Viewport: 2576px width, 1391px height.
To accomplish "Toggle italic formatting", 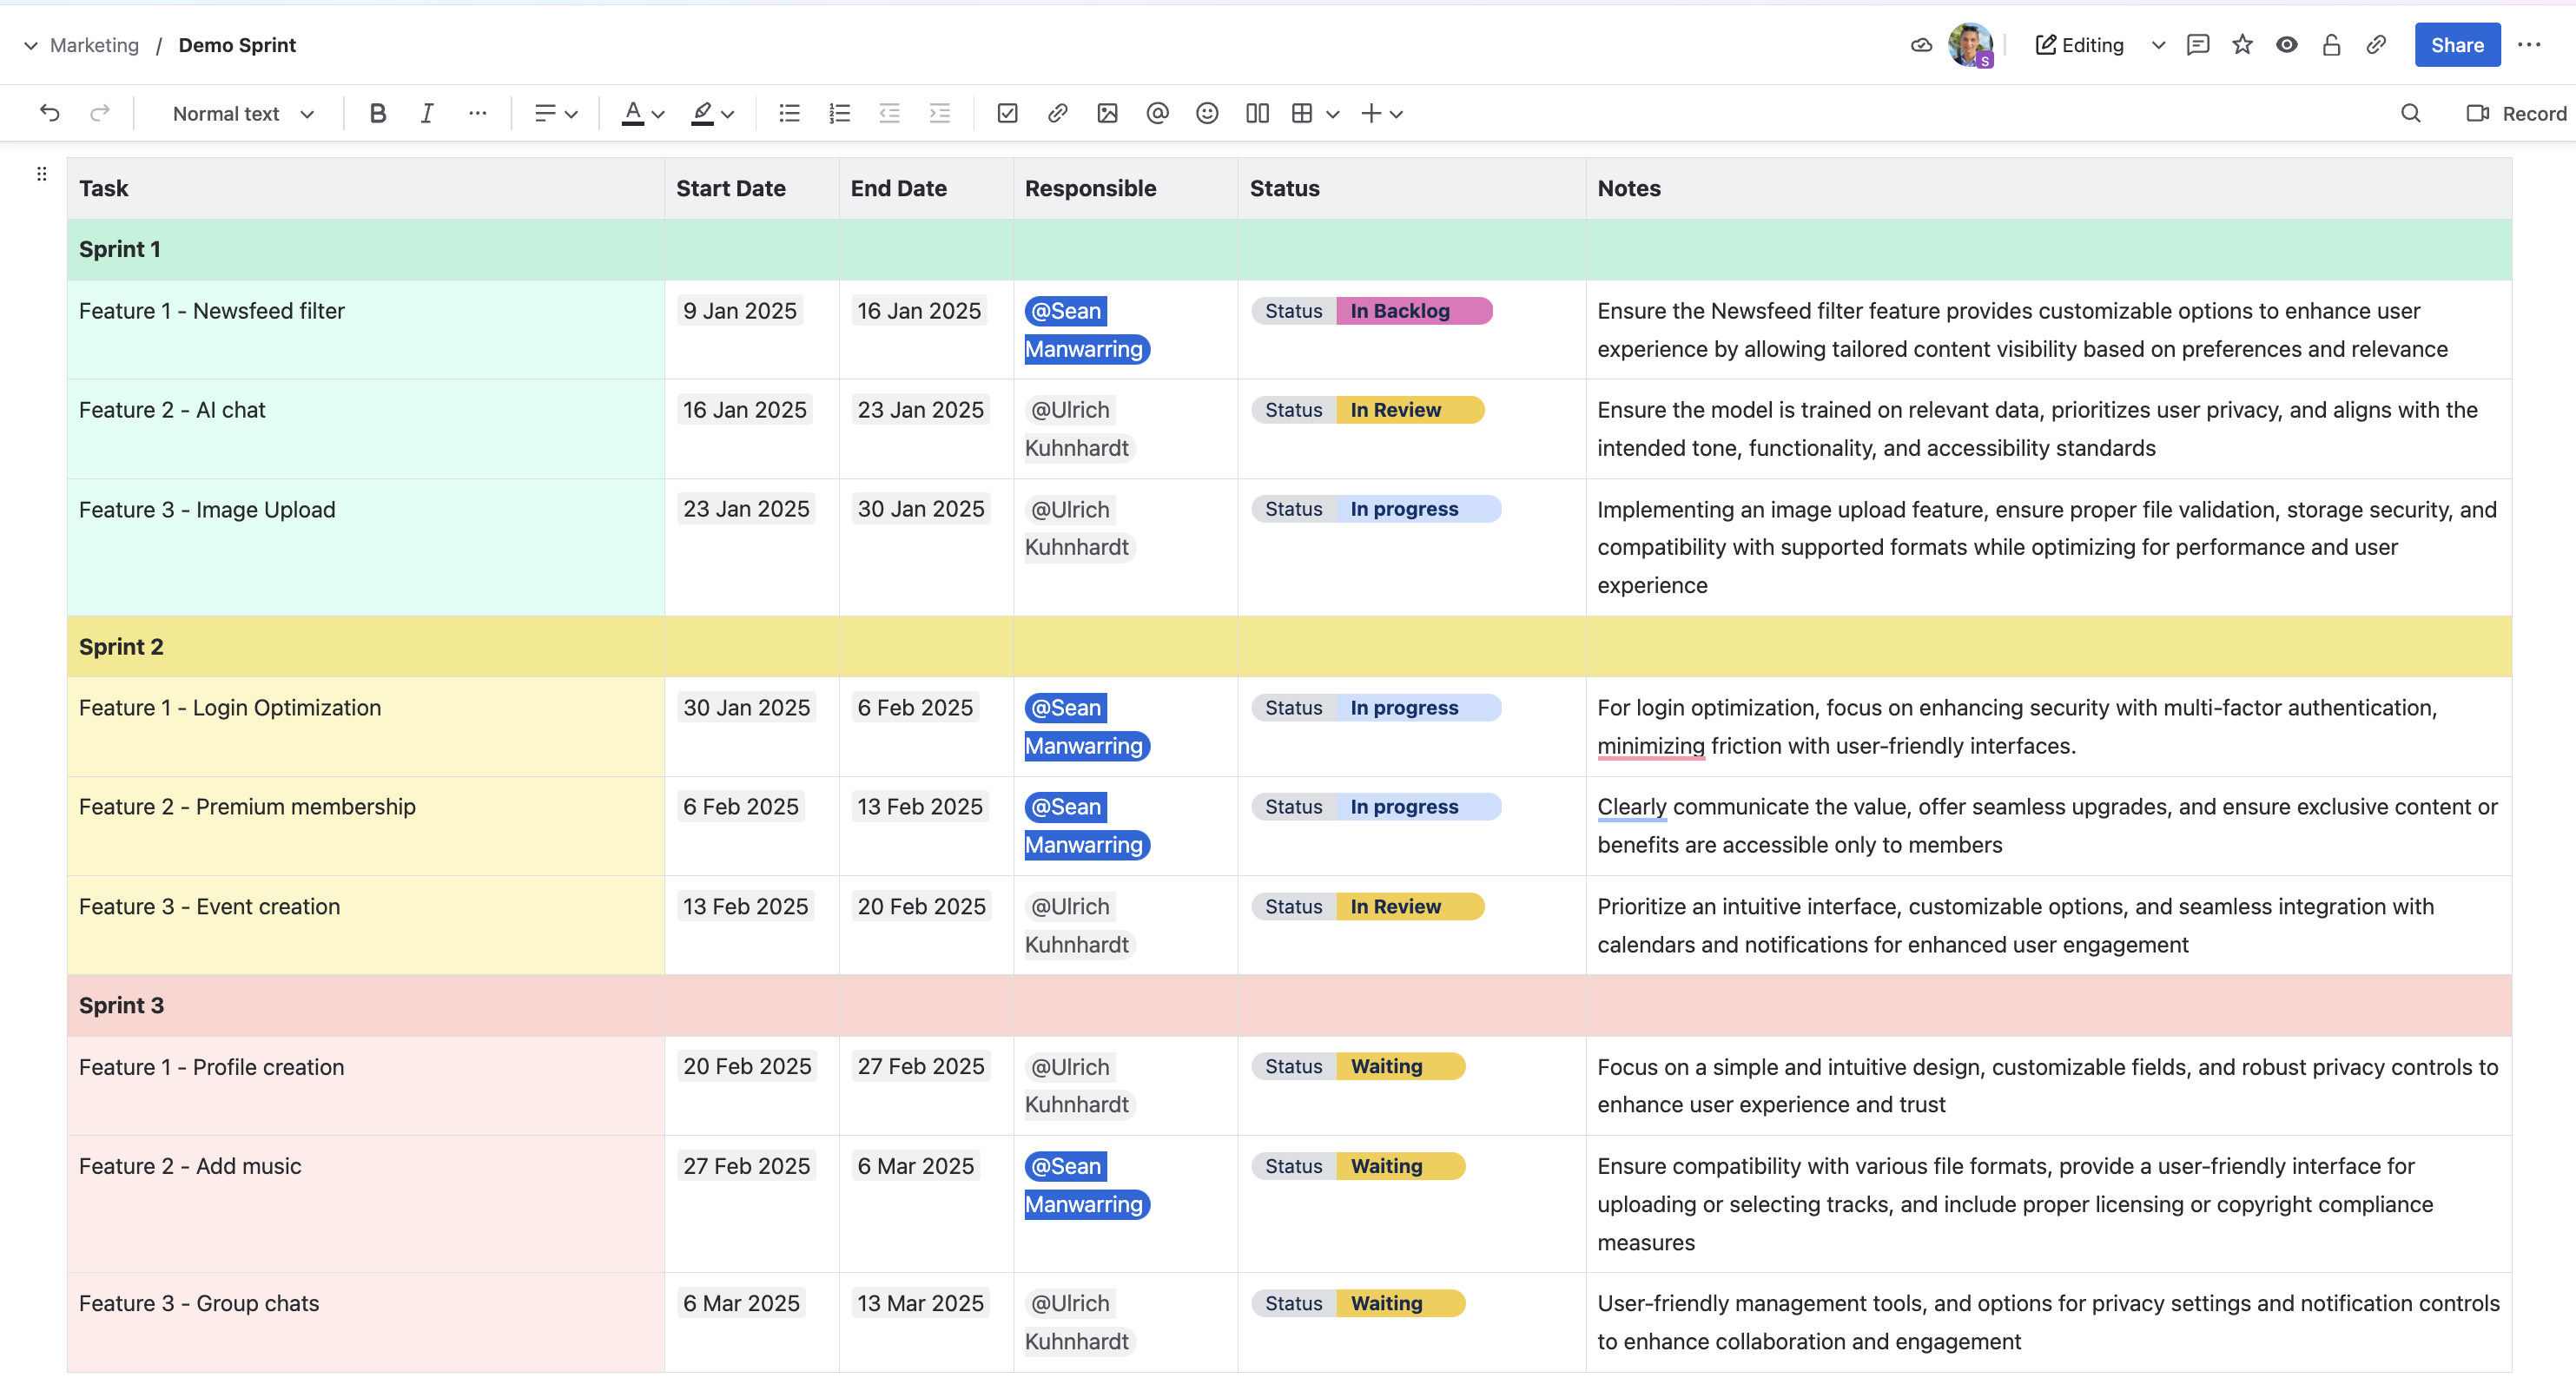I will tap(426, 113).
